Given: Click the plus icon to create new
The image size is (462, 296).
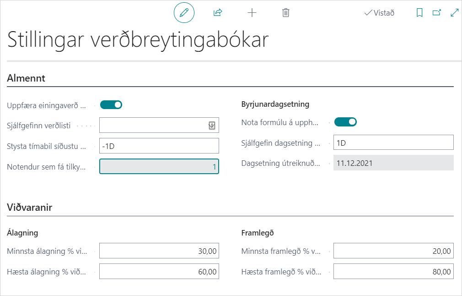Looking at the screenshot, I should 252,13.
